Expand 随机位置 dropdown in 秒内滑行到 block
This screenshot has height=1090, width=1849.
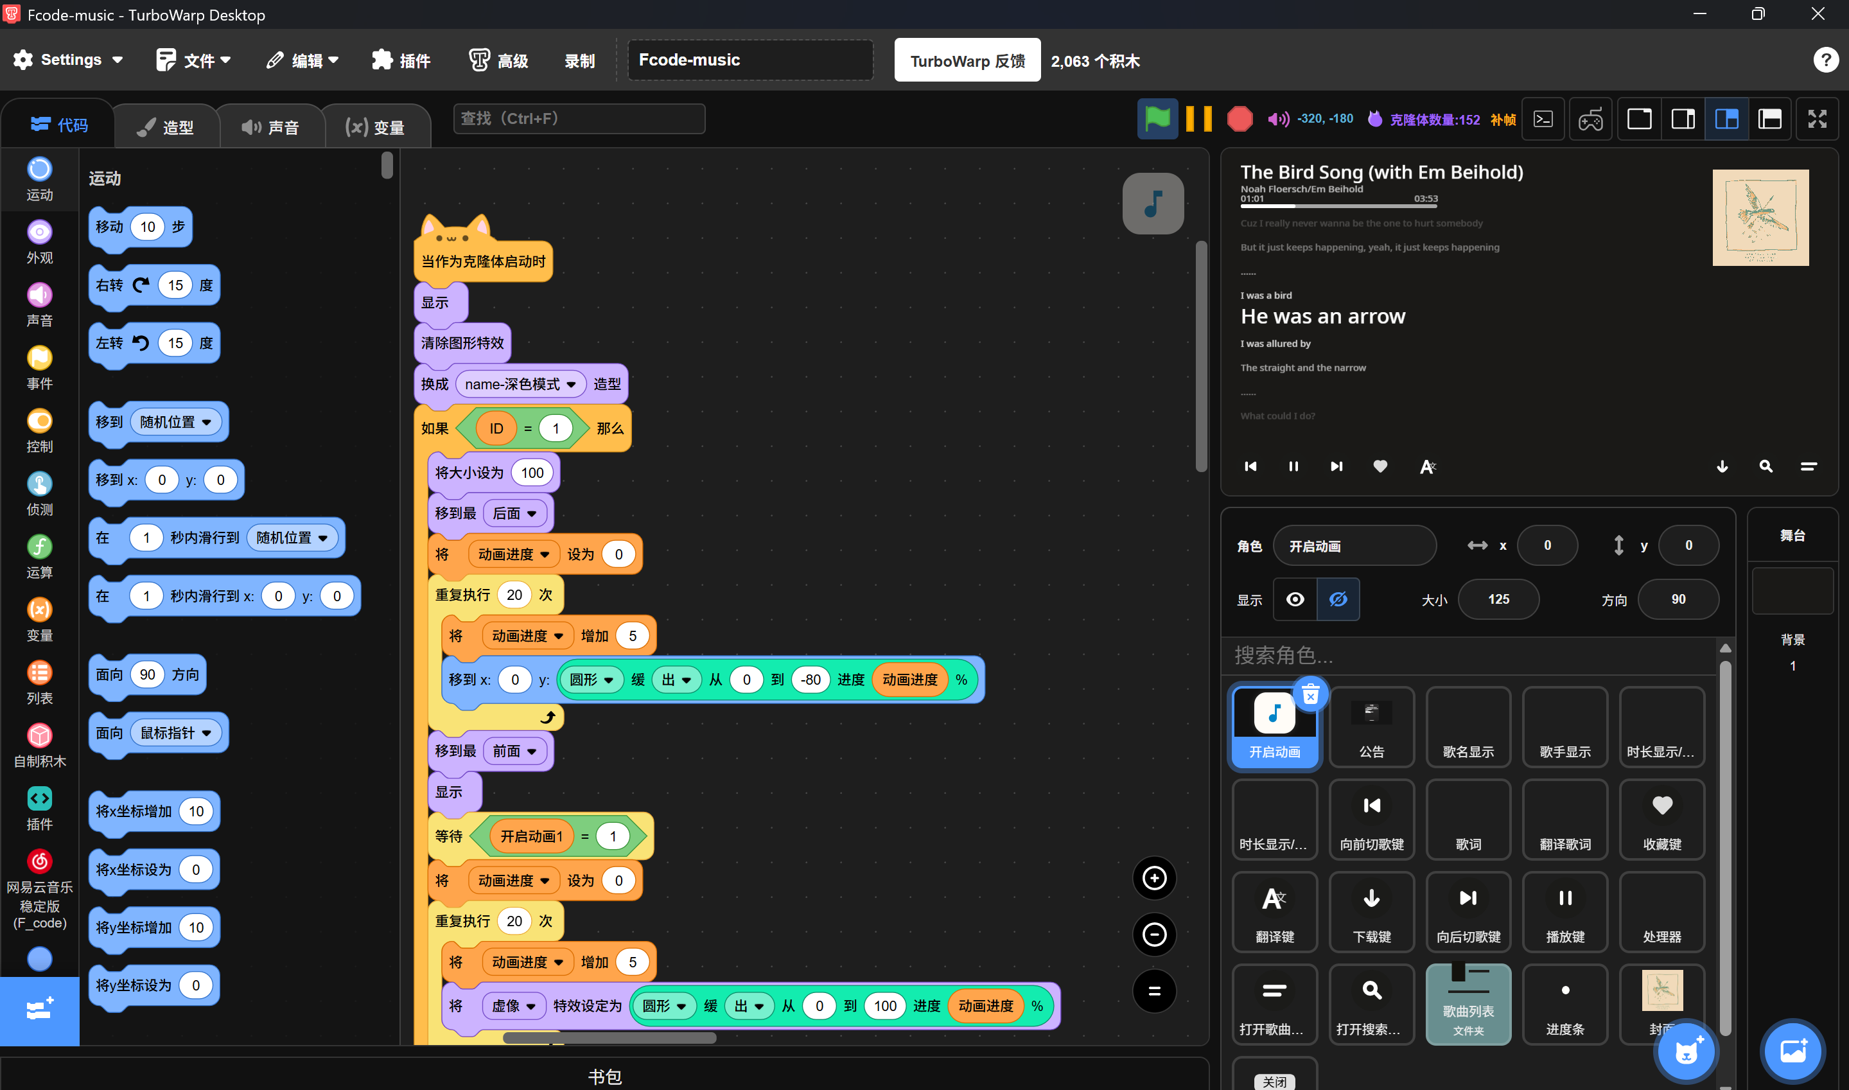coord(292,538)
